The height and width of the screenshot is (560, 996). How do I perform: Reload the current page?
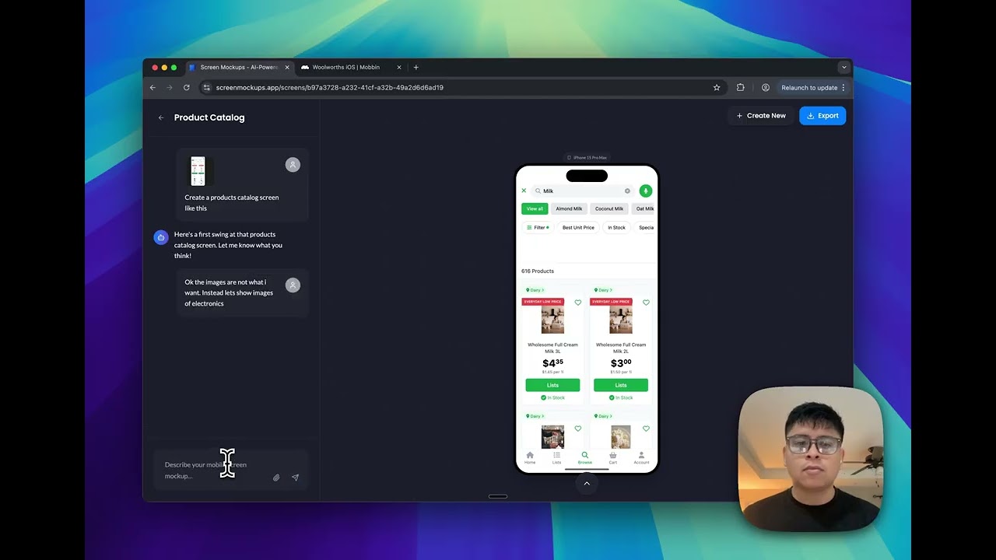(x=187, y=88)
